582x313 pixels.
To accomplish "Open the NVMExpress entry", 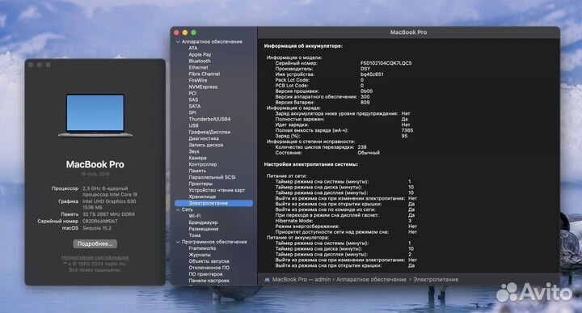I will (203, 87).
